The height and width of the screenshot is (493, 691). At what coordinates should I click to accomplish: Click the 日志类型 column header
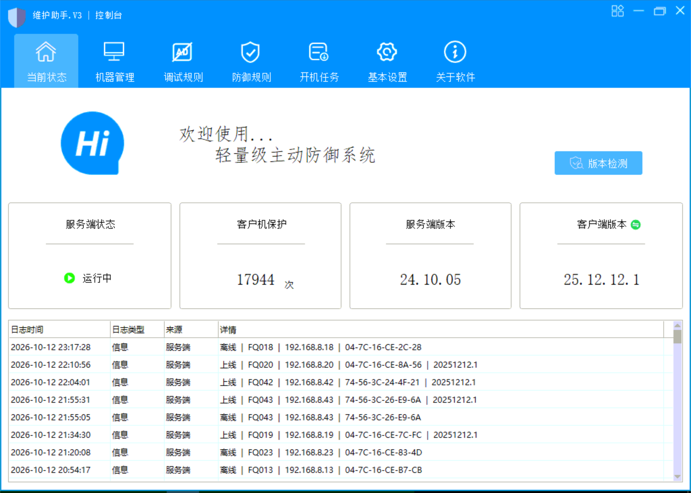click(x=137, y=329)
